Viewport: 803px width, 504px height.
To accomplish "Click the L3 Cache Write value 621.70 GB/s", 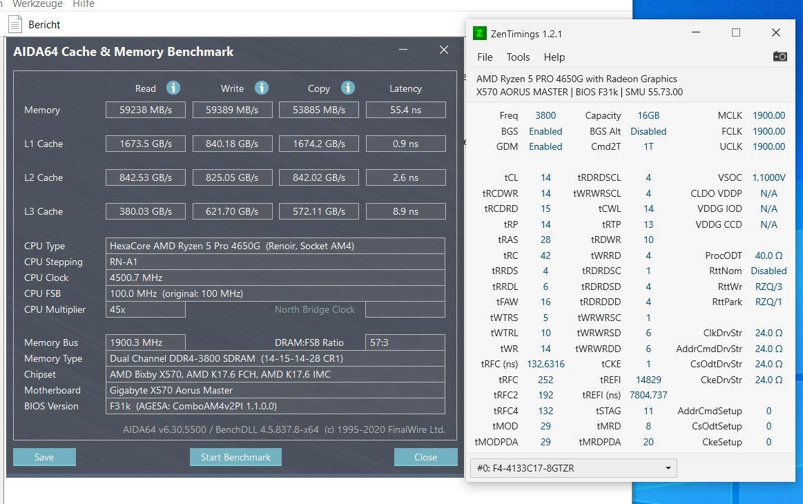I will coord(232,211).
